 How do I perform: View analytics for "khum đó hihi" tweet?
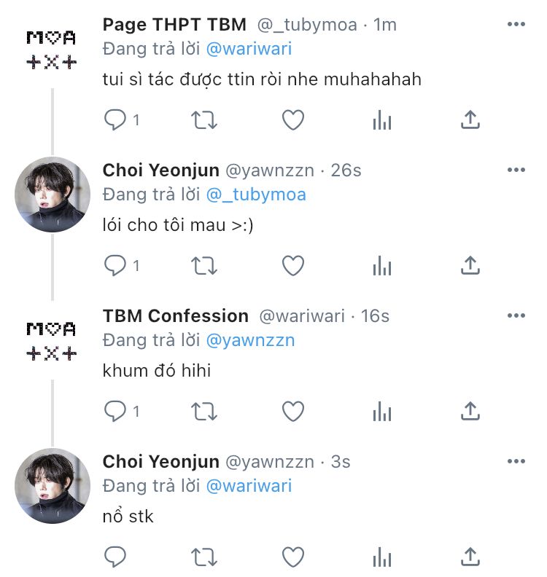click(x=381, y=412)
